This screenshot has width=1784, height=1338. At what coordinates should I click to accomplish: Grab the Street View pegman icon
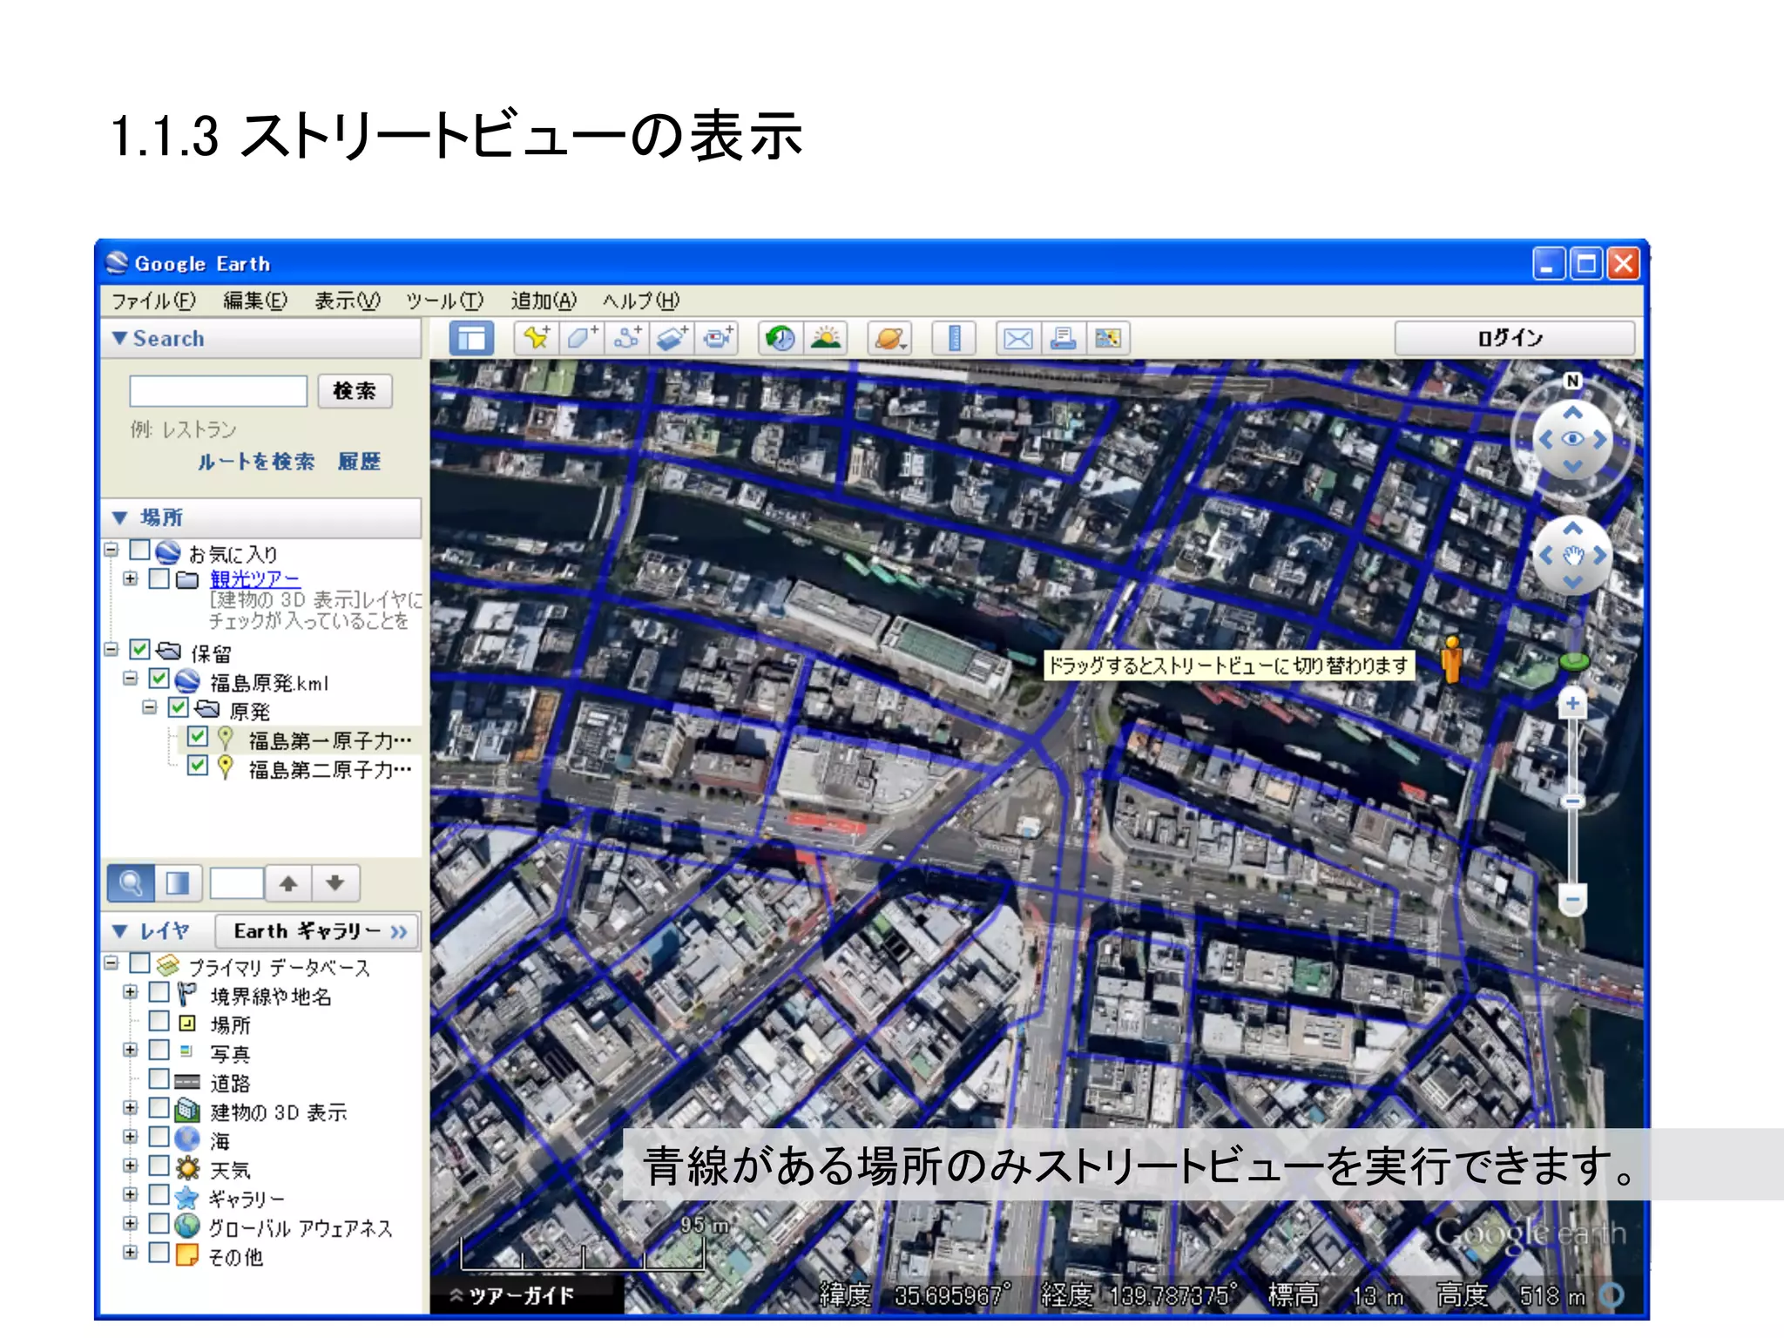[x=1451, y=659]
